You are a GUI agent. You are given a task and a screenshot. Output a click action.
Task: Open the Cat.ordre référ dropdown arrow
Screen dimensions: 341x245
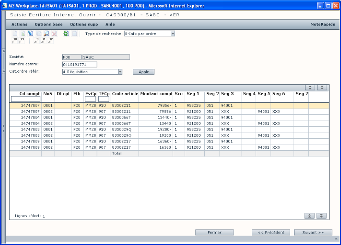(x=120, y=72)
